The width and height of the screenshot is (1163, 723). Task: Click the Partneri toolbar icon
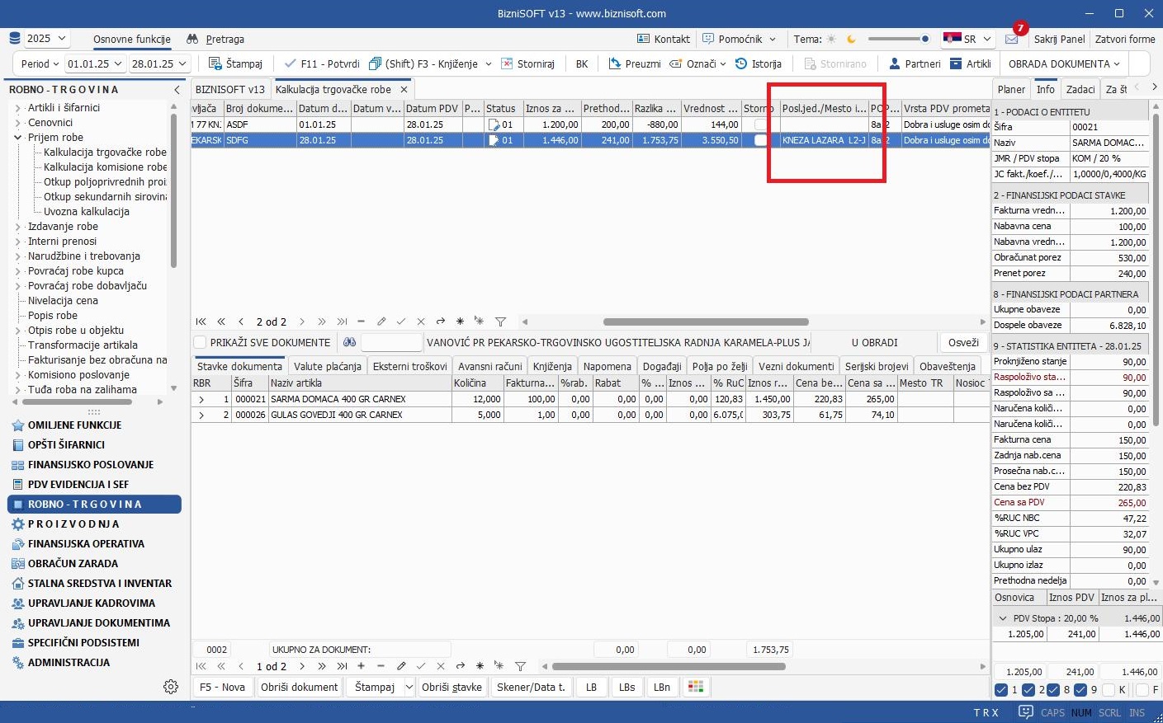[895, 63]
